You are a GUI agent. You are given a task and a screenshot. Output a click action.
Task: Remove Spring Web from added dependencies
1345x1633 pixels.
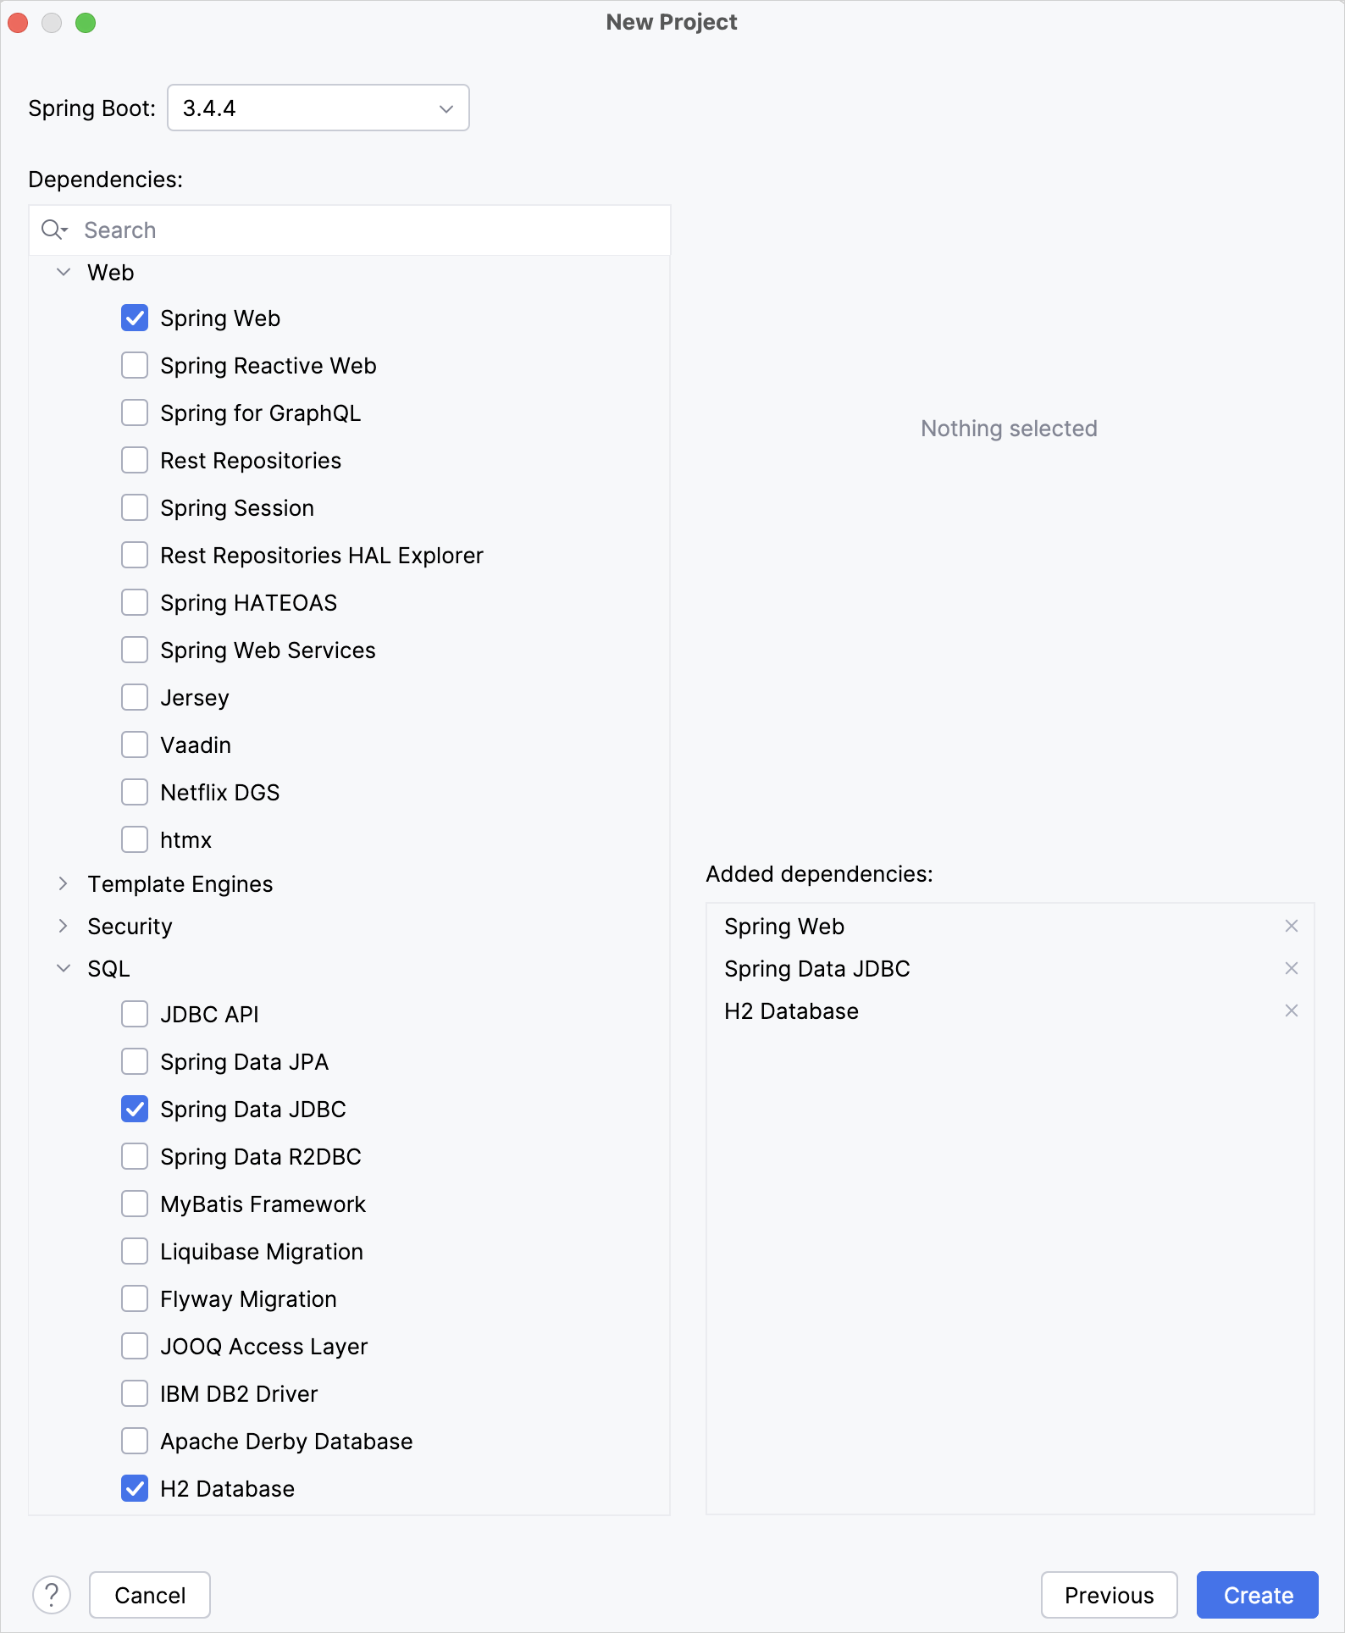coord(1291,926)
